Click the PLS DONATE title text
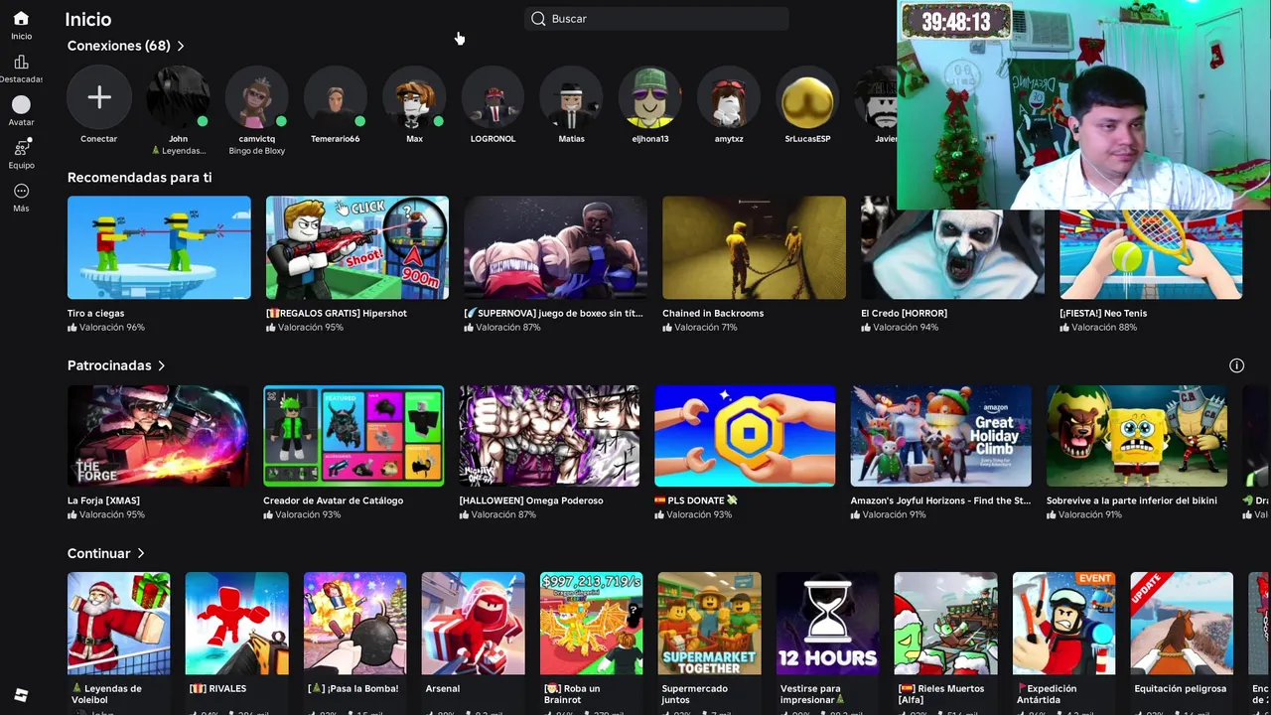 click(x=696, y=500)
